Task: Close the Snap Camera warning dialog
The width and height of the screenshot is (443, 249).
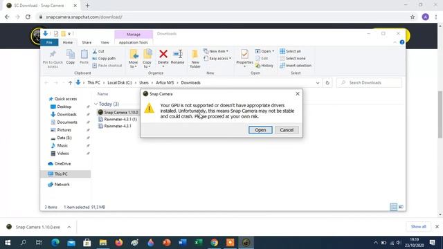Action: point(298,94)
